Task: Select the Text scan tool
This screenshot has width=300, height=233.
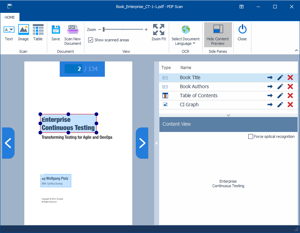Action: point(9,32)
